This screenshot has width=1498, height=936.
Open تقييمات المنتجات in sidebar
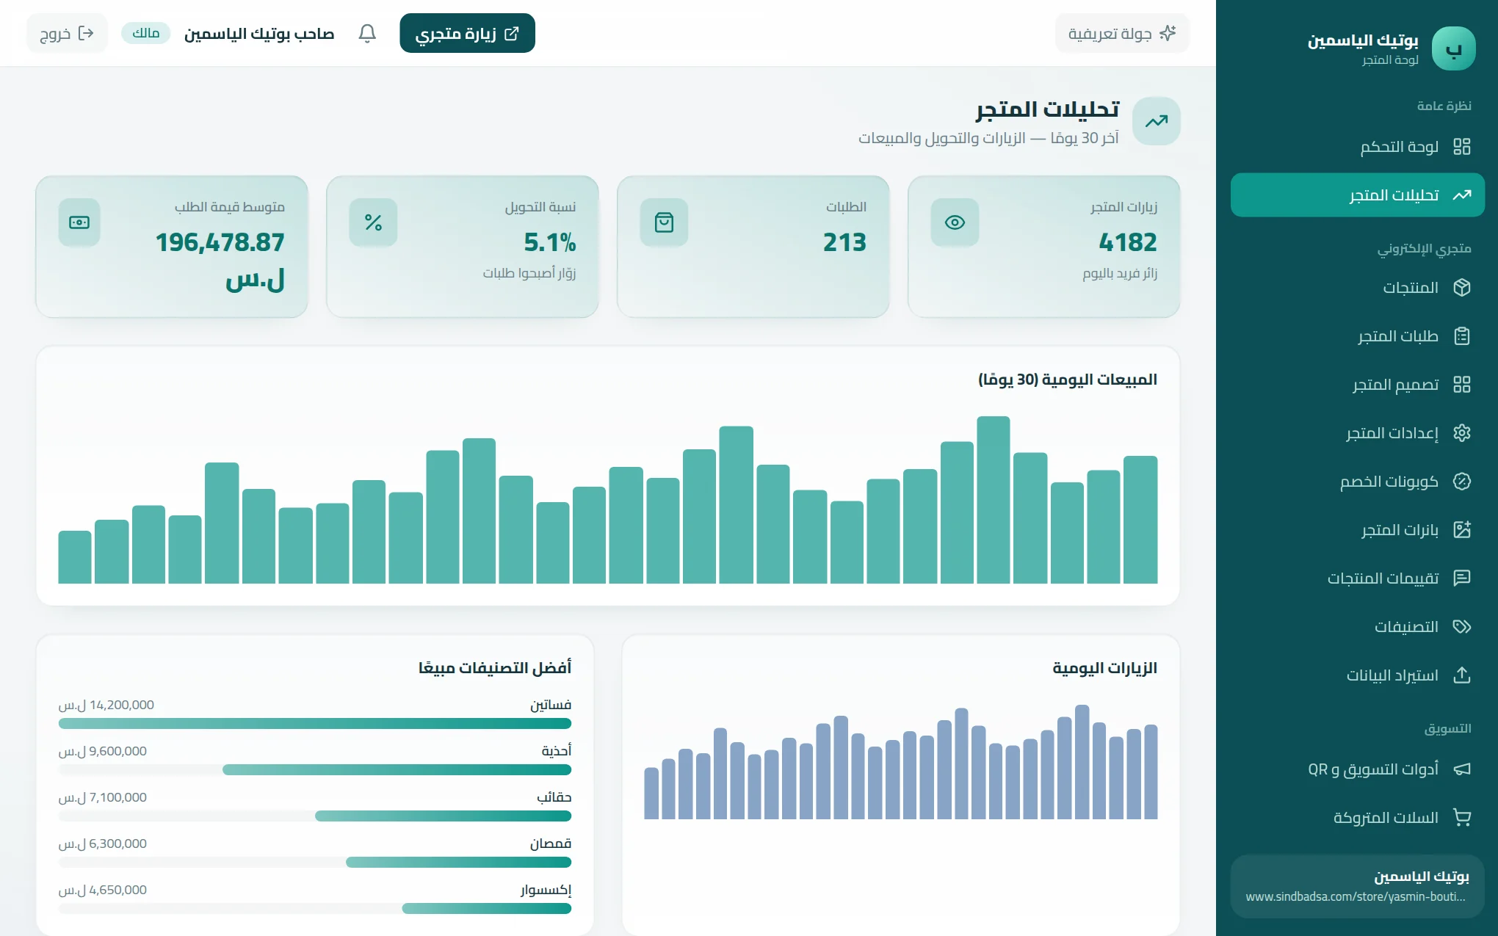click(1358, 578)
